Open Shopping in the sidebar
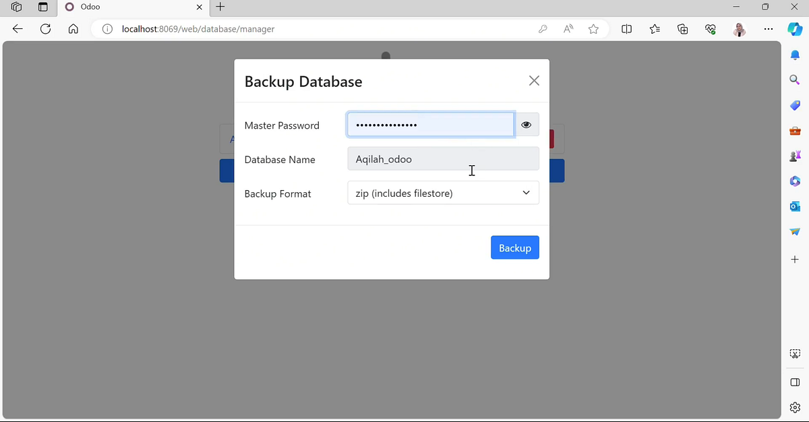 click(794, 105)
